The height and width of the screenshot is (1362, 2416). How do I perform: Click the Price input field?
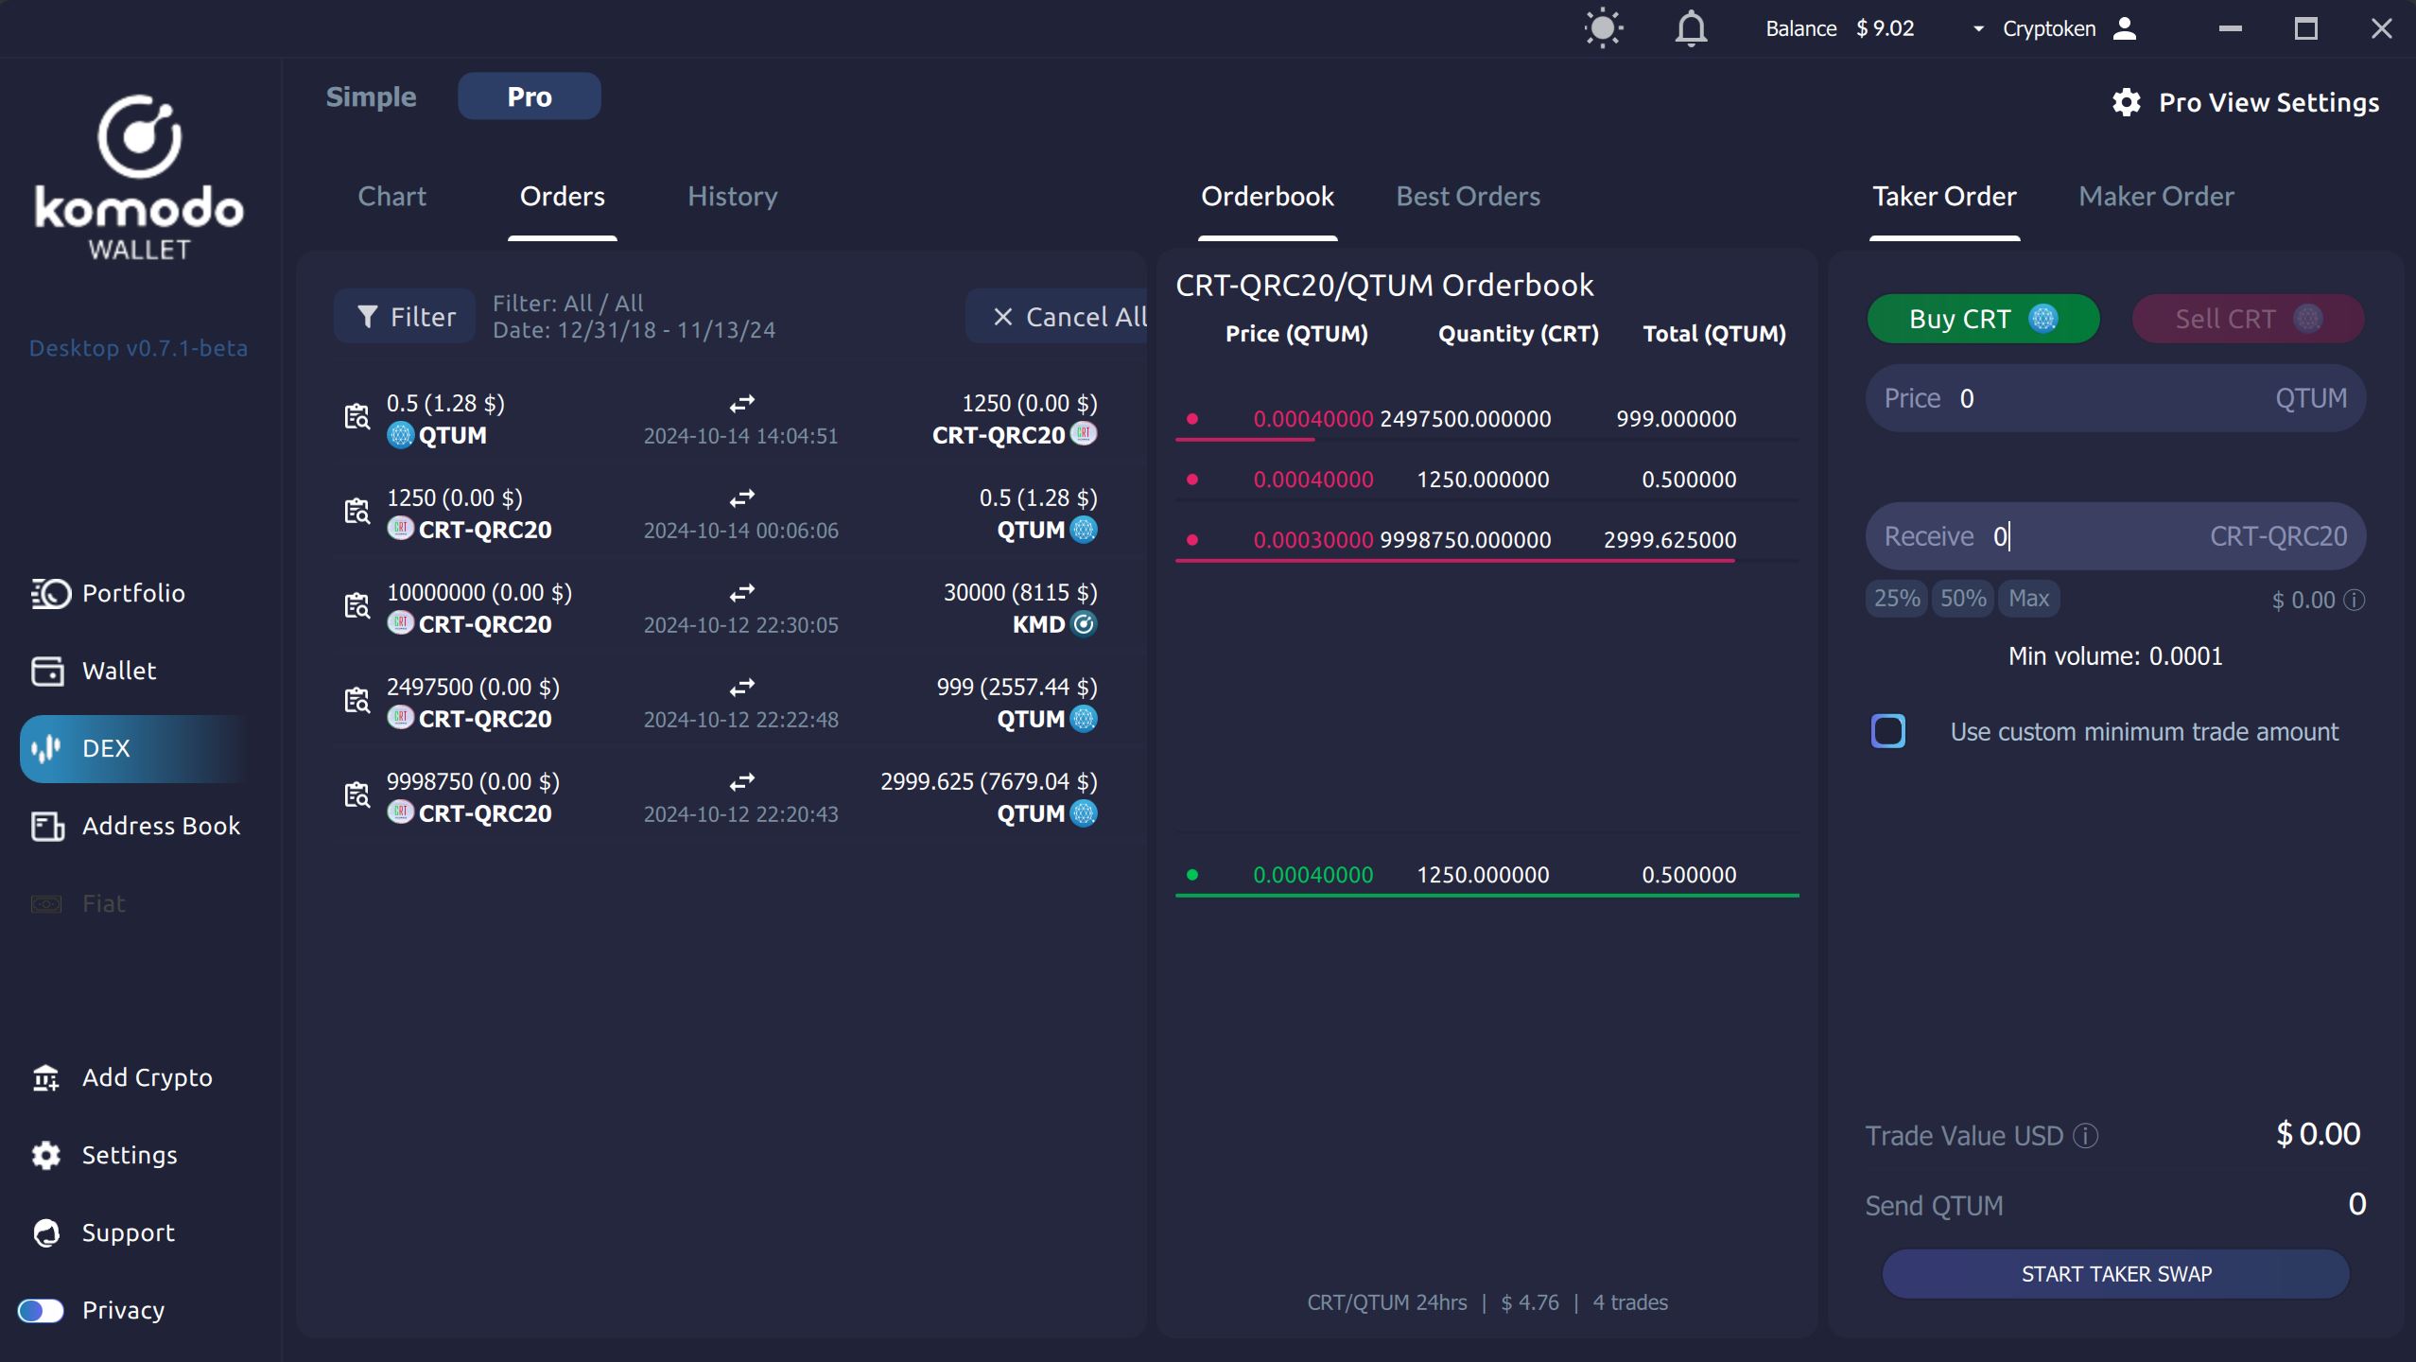tap(2113, 398)
